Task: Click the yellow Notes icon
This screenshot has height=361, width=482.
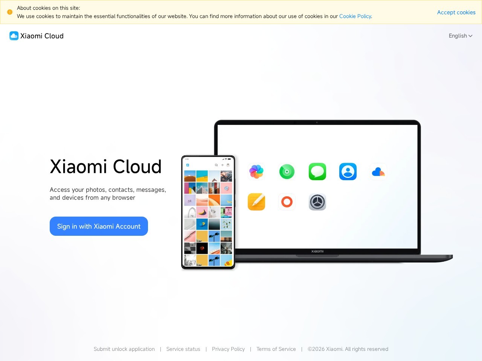Action: [x=256, y=202]
